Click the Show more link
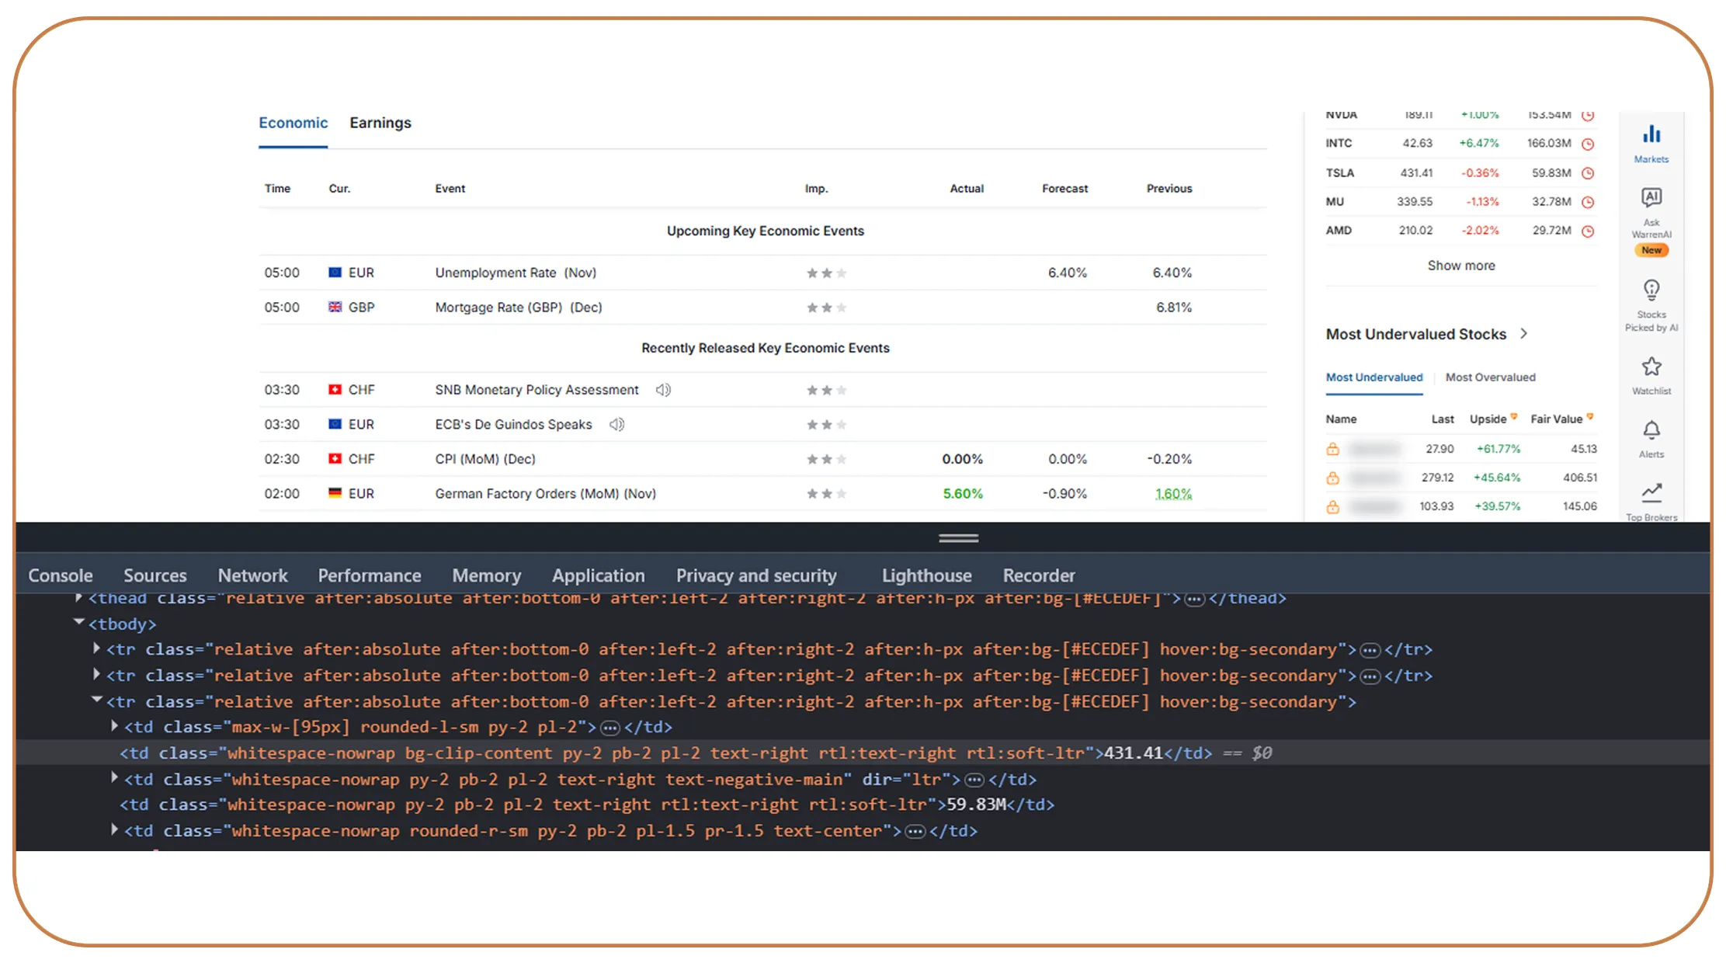Screen dimensions: 1726x963 1460,265
